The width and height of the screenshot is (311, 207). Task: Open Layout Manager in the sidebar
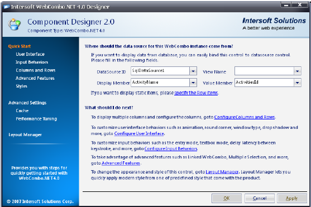tap(25, 134)
